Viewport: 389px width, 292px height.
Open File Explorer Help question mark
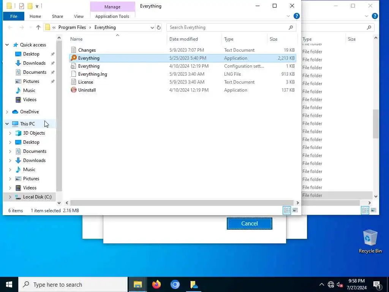(x=296, y=16)
